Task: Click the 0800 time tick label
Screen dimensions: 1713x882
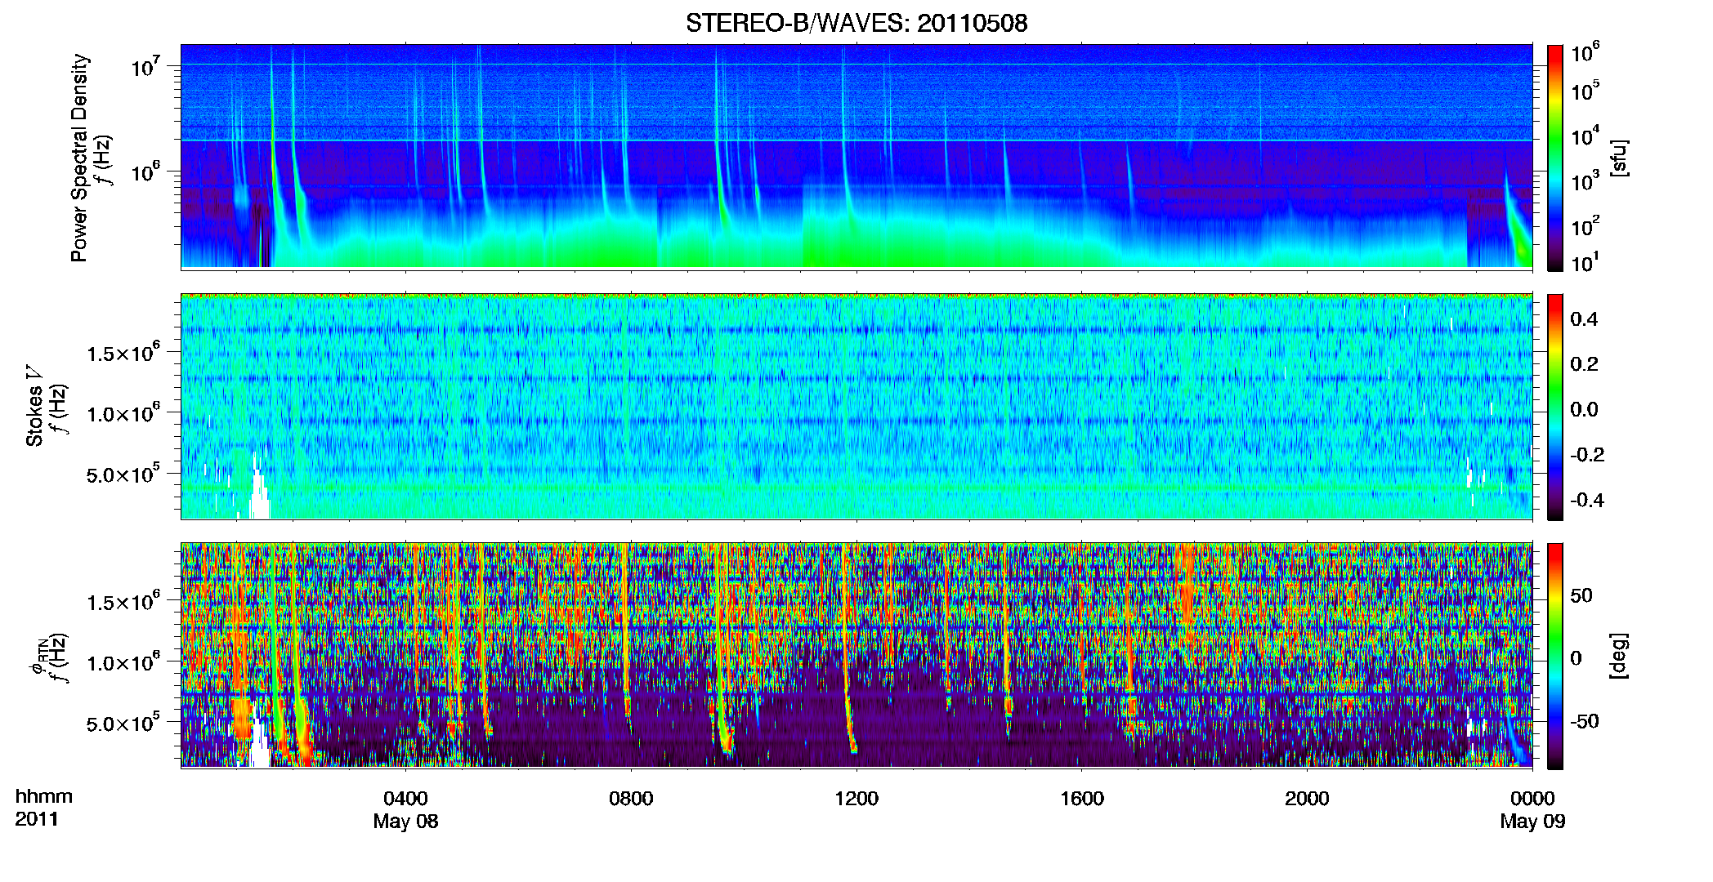Action: click(631, 799)
